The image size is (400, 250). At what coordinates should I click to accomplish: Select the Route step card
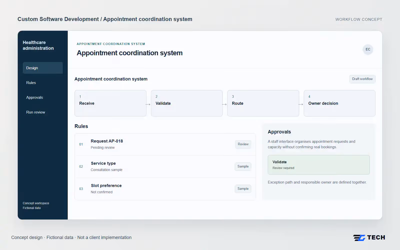tap(263, 103)
